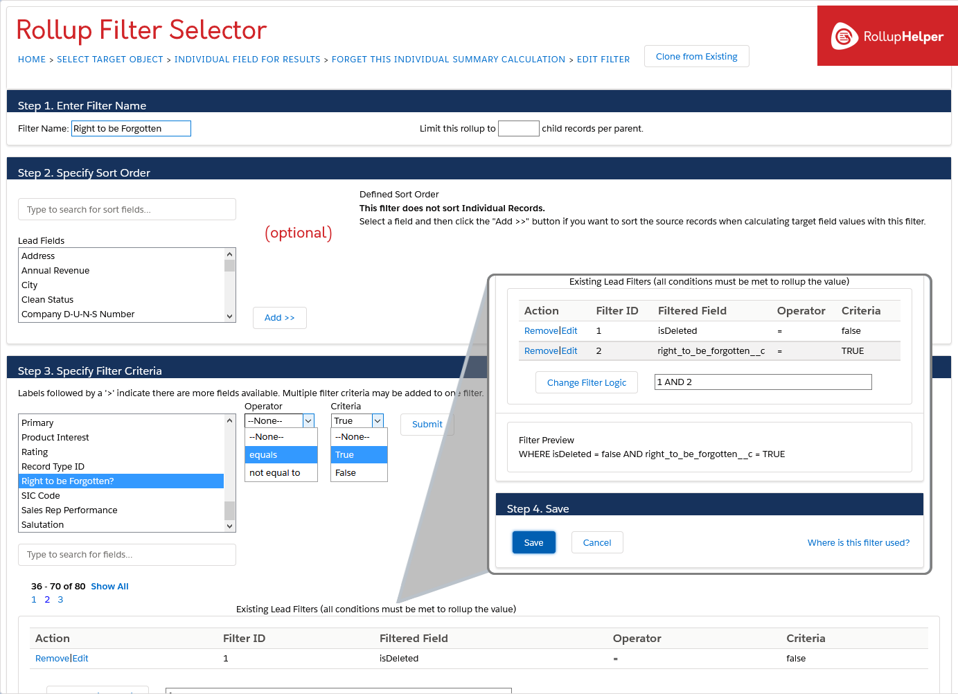Click the filter criteria list scroll-up arrow
Image resolution: width=958 pixels, height=694 pixels.
pos(230,420)
